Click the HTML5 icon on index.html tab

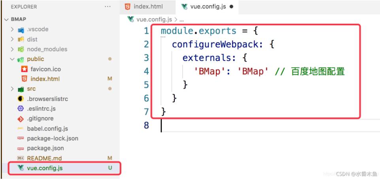point(127,7)
